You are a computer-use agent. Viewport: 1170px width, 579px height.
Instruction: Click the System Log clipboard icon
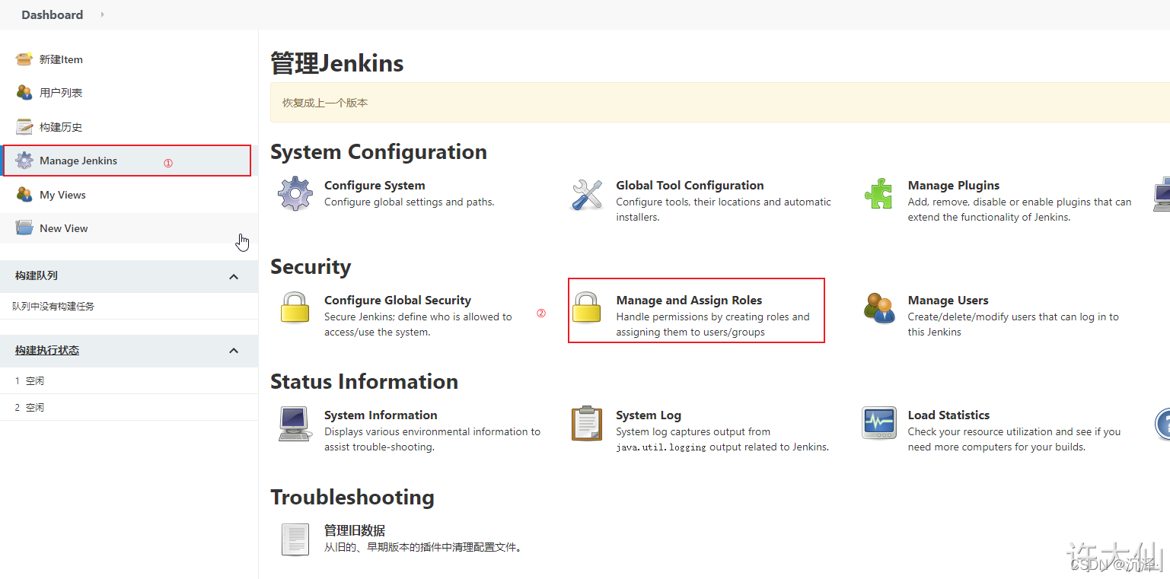pyautogui.click(x=587, y=423)
